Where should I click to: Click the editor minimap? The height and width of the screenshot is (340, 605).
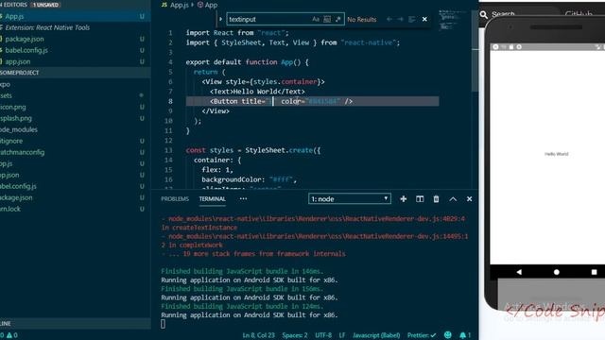tap(454, 21)
